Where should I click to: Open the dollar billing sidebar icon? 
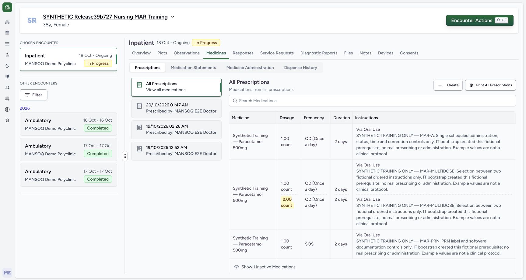7,109
